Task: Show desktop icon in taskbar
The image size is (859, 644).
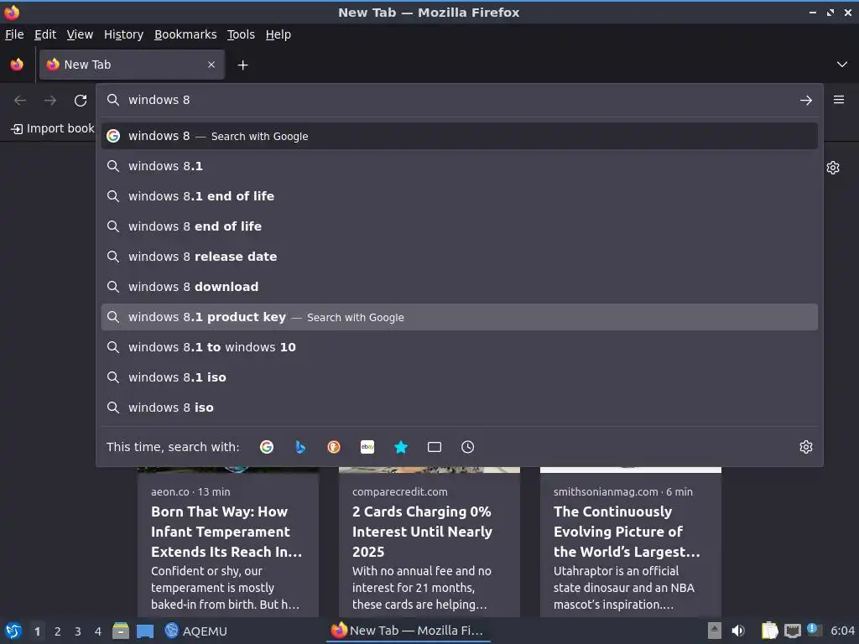Action: coord(145,631)
